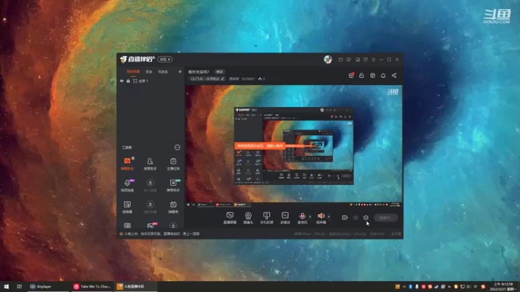This screenshot has height=292, width=520.
Task: Open the video co-stream microphone tool
Action: 127,186
